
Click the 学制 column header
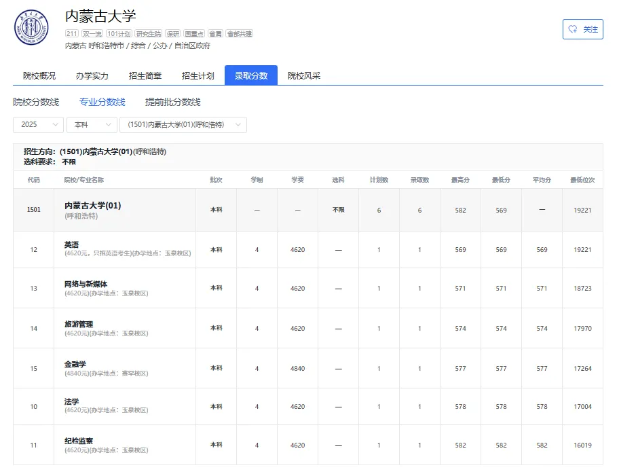point(257,180)
